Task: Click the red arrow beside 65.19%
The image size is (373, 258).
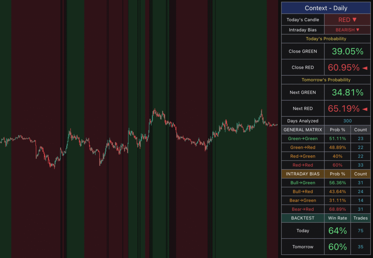Action: 365,109
